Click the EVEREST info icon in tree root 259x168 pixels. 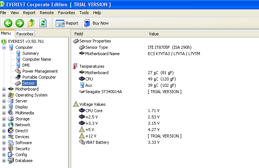click(x=4, y=41)
